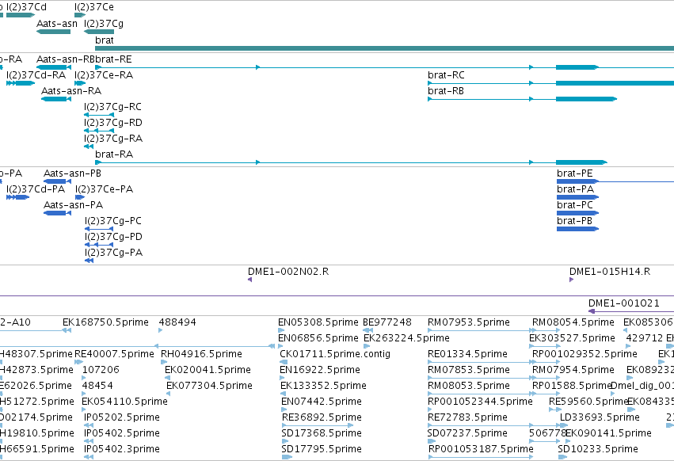Select the RM07853.5prime EST
This screenshot has width=674, height=461.
[x=469, y=370]
